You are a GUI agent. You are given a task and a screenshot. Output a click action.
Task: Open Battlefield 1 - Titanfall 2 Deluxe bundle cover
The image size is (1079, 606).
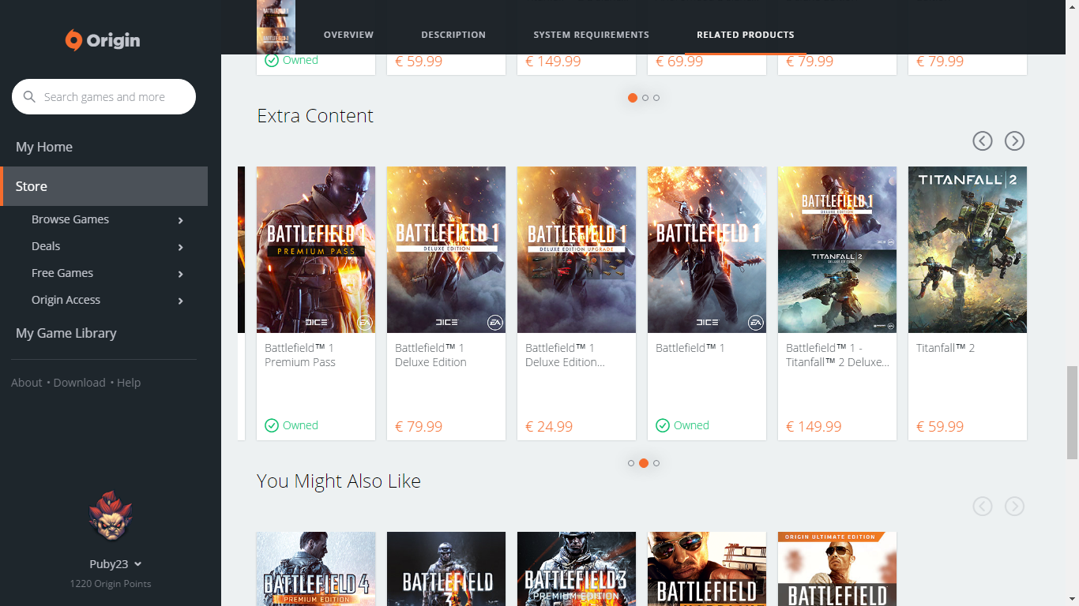coord(837,249)
